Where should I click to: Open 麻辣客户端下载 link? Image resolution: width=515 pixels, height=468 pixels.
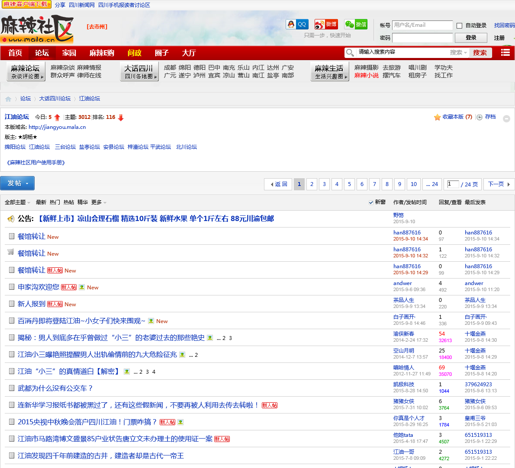pos(26,4)
